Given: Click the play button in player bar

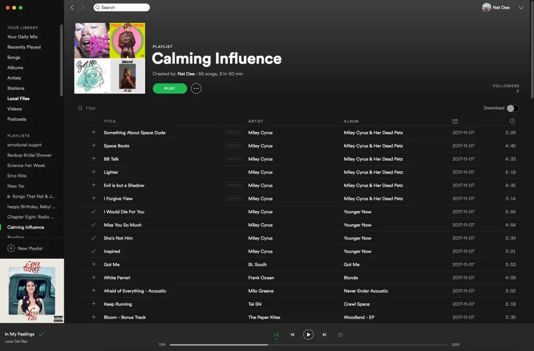Looking at the screenshot, I should [x=308, y=335].
